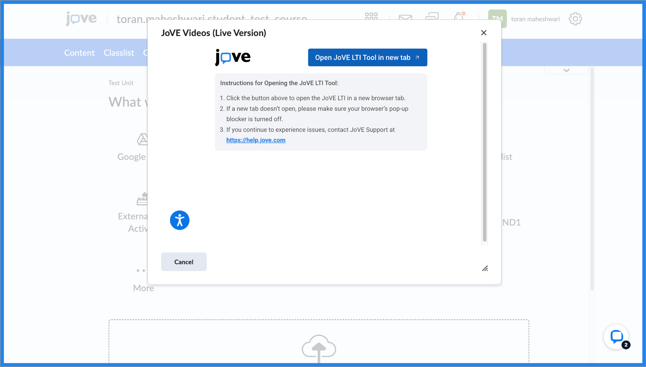The height and width of the screenshot is (367, 646).
Task: Click the cloud upload icon
Action: 319,348
